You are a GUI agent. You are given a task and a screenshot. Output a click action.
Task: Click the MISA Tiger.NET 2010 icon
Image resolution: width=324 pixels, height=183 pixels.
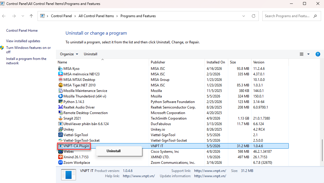click(60, 85)
